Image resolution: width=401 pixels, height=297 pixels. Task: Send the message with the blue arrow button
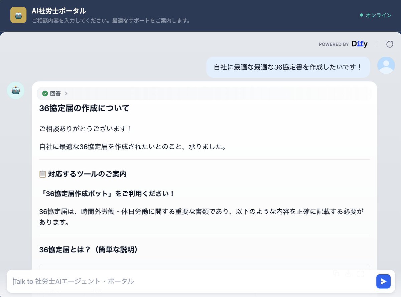[x=383, y=281]
